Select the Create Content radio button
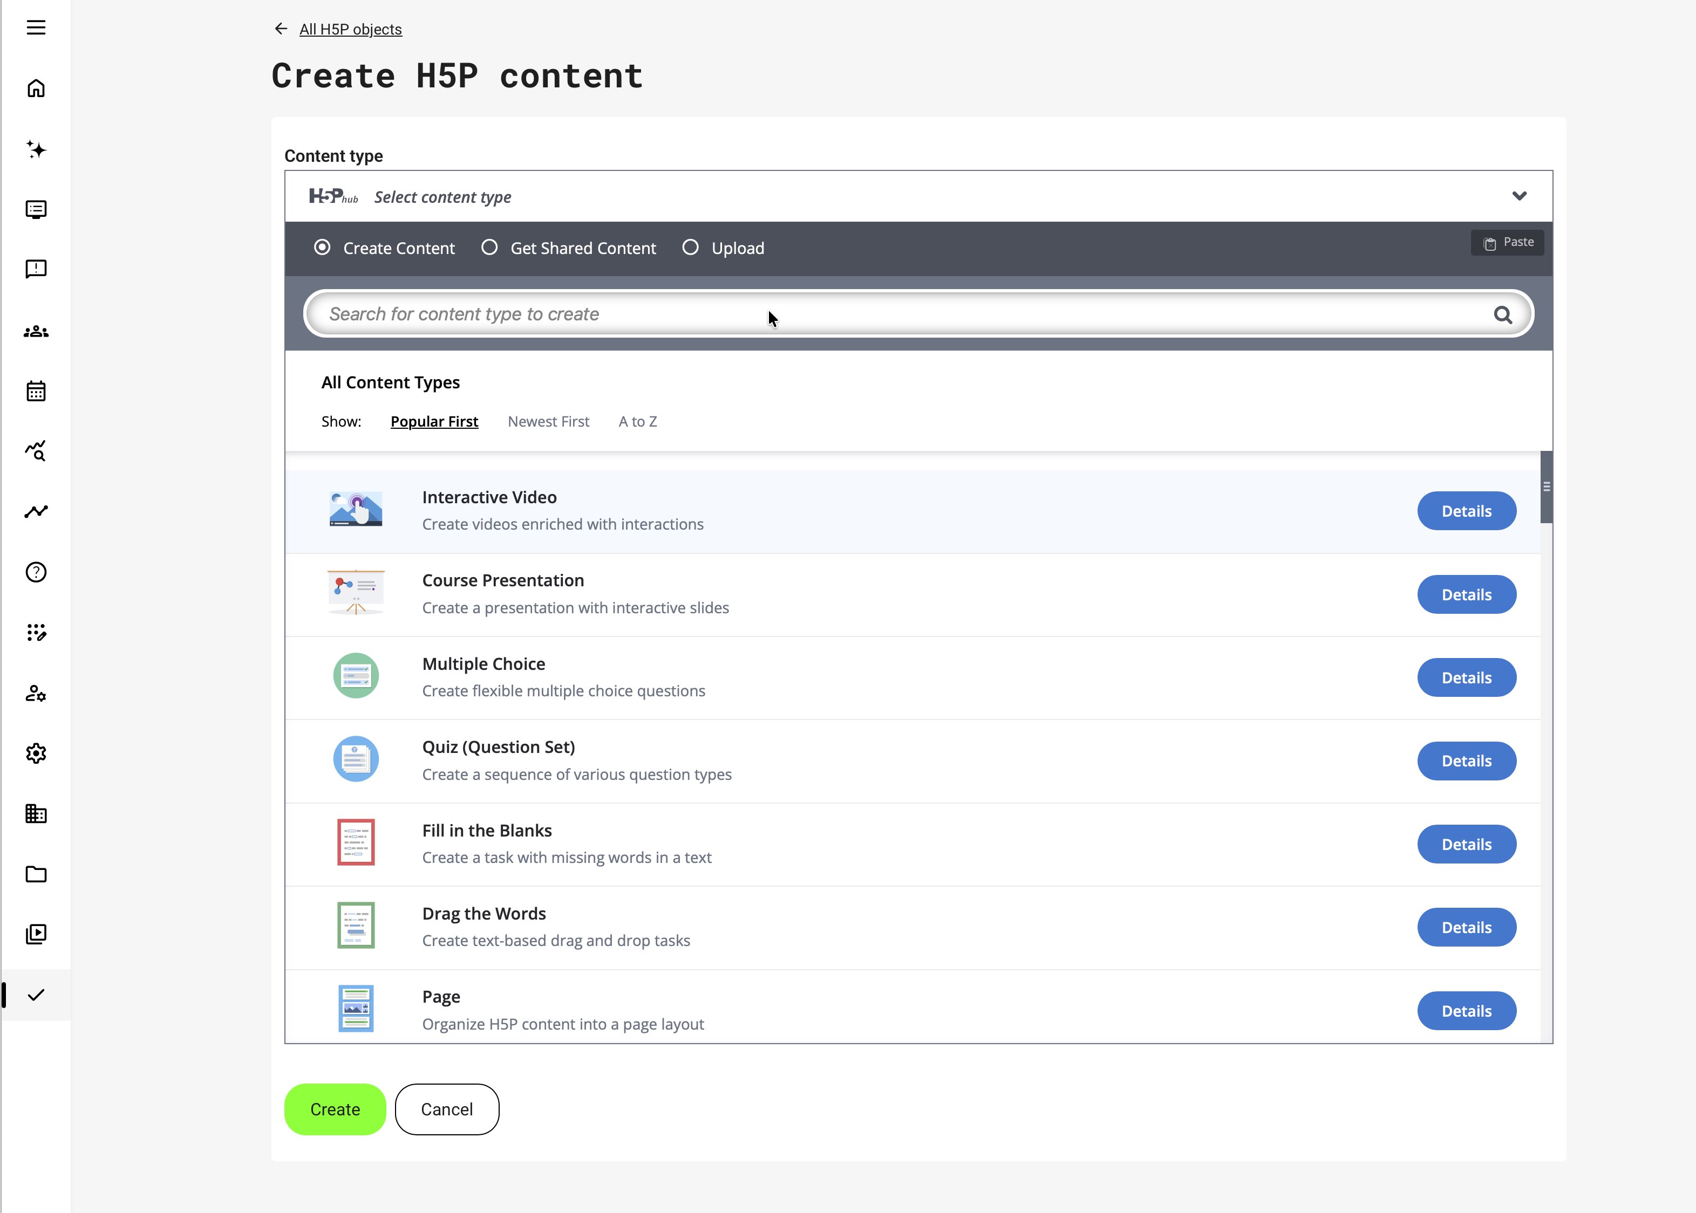Image resolution: width=1696 pixels, height=1213 pixels. coord(322,247)
